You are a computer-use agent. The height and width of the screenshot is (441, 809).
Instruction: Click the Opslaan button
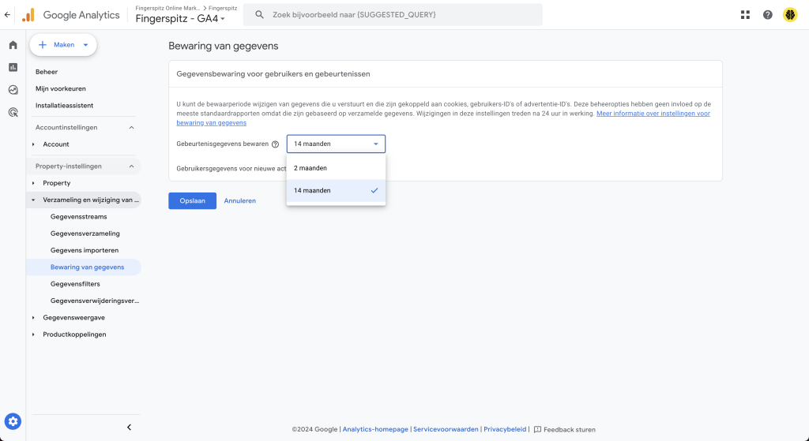(193, 201)
